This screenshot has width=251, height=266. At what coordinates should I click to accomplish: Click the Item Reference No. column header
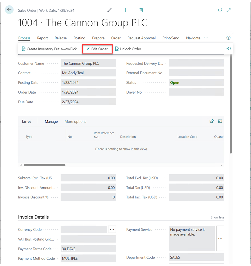pos(104,135)
